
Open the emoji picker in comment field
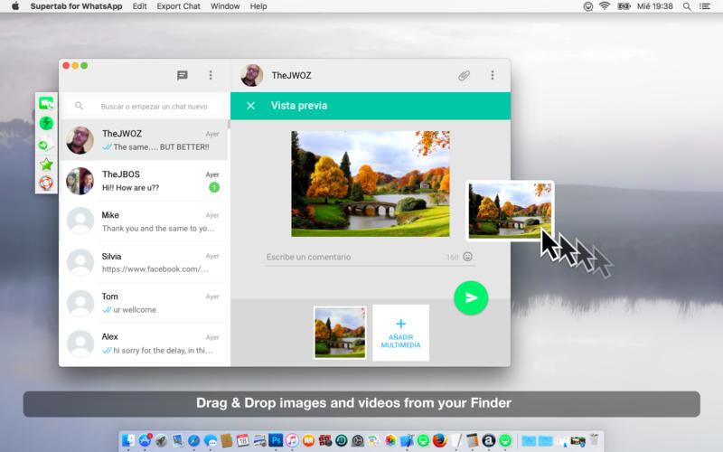point(467,257)
